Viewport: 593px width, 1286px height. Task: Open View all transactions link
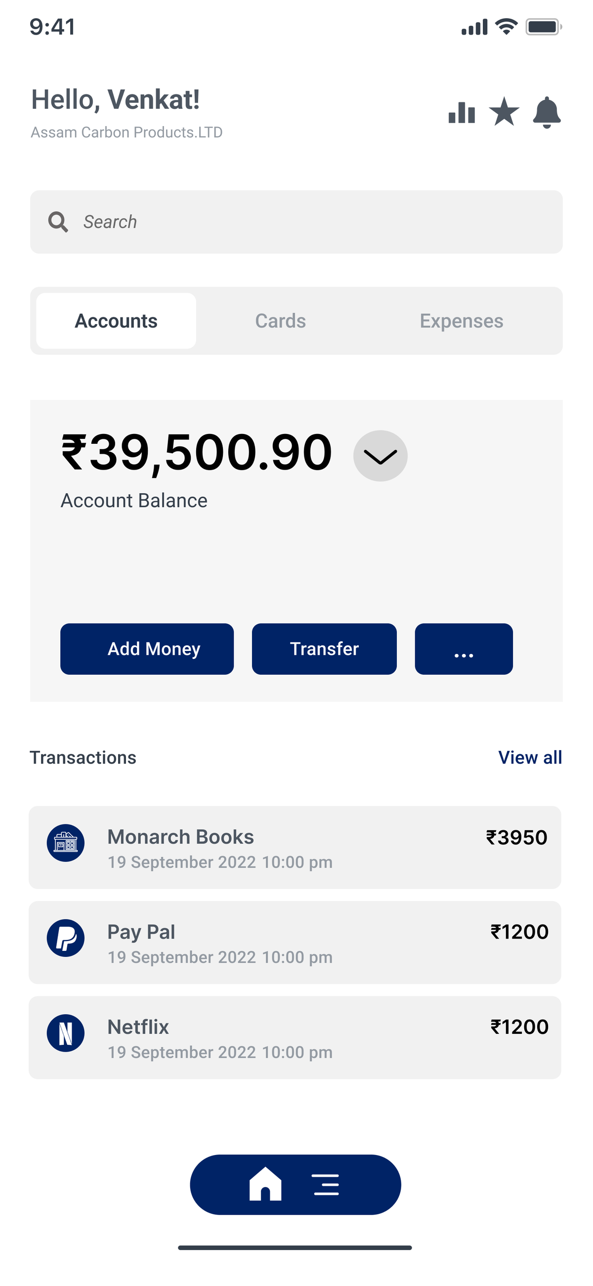tap(530, 757)
